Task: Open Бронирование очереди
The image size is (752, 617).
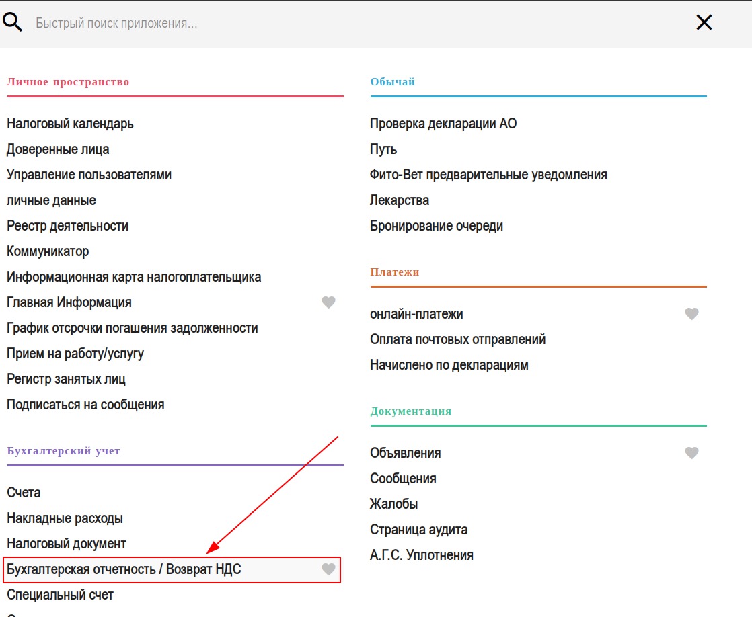Action: (x=437, y=226)
